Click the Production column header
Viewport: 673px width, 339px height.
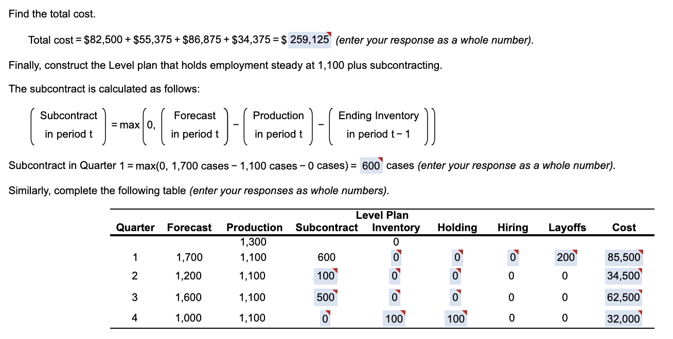point(255,227)
